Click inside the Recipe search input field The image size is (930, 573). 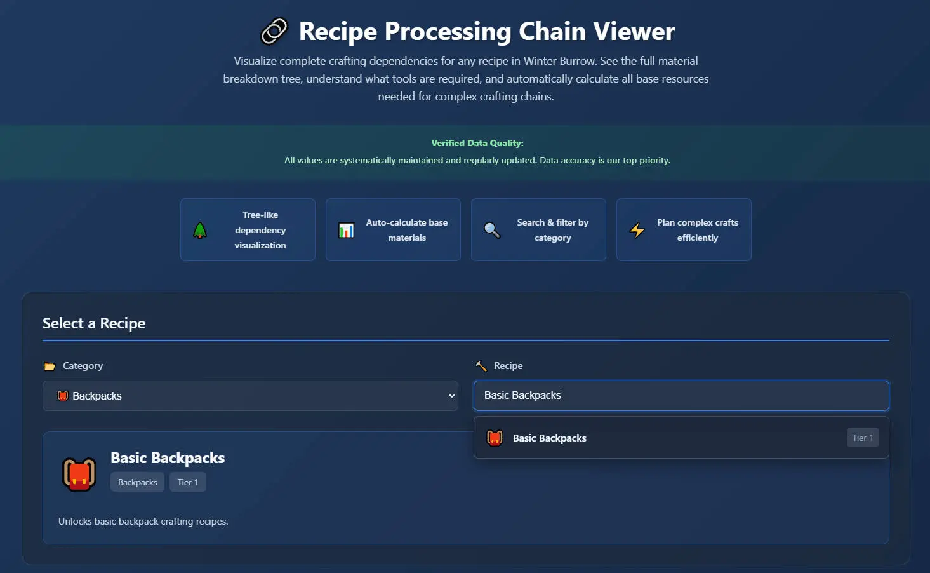(681, 395)
